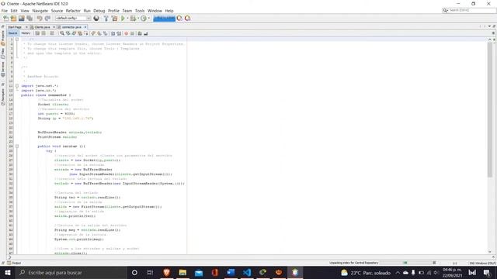The image size is (497, 279).
Task: Click the New Project toolbar icon
Action: click(x=14, y=19)
